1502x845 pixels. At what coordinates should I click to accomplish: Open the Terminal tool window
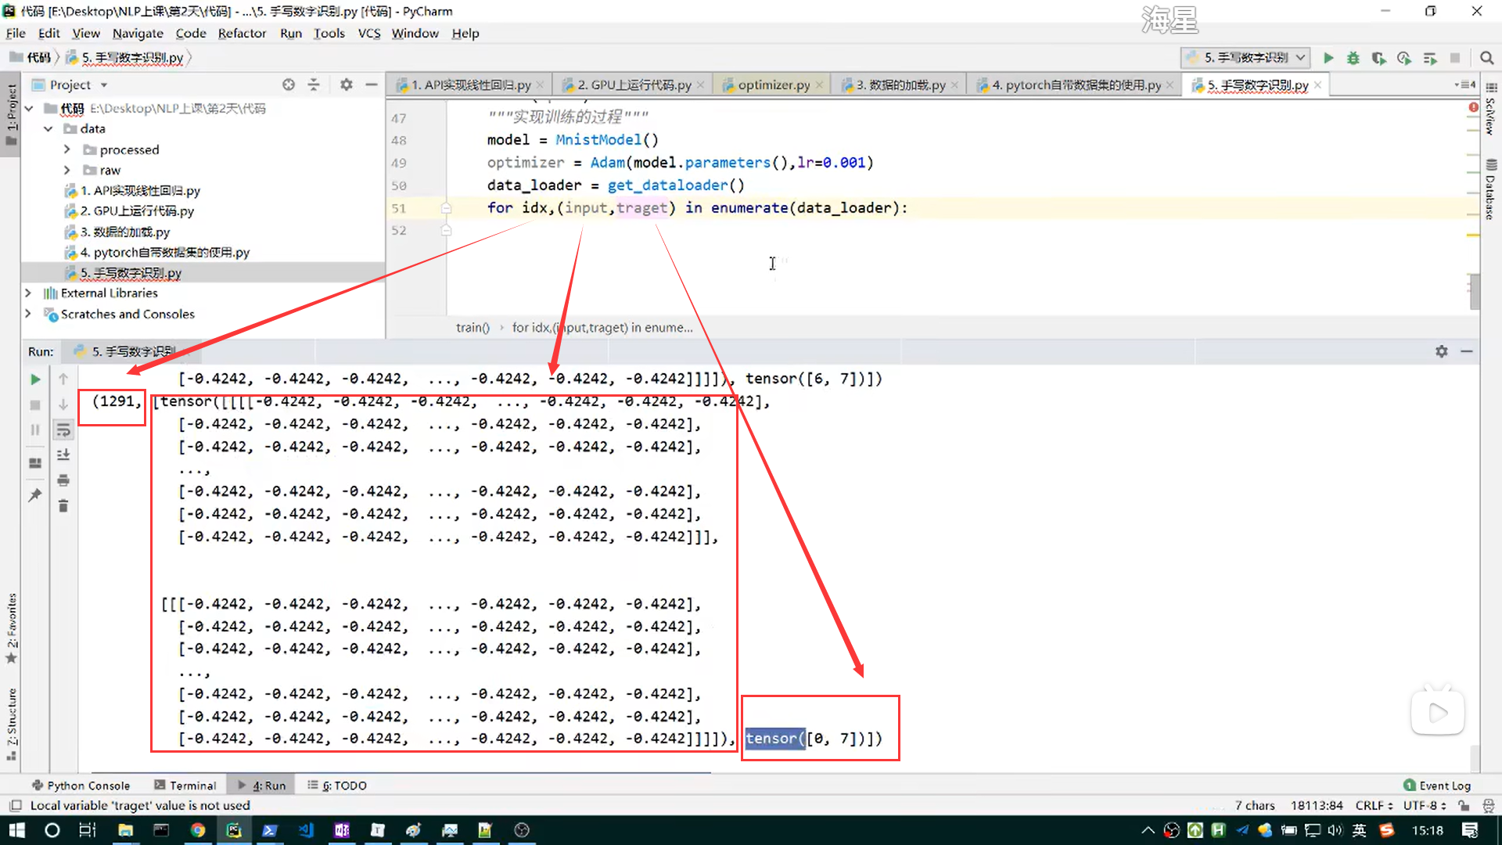pos(185,785)
